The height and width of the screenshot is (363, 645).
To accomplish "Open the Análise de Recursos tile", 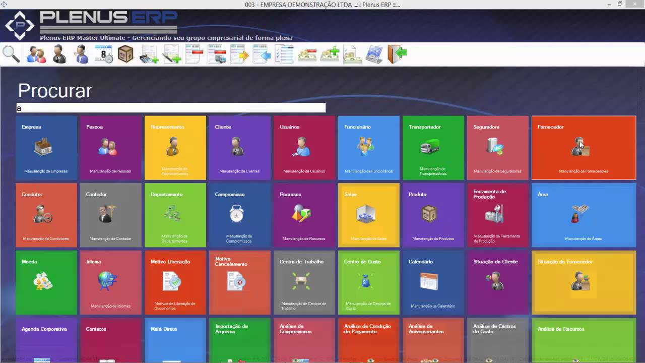I will (x=584, y=340).
